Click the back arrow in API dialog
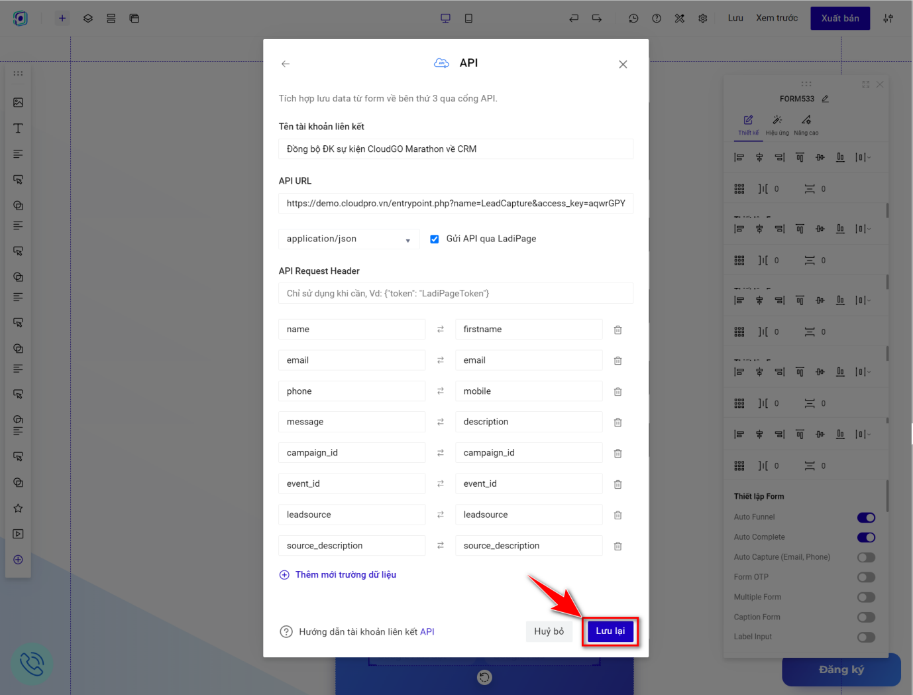 tap(286, 64)
